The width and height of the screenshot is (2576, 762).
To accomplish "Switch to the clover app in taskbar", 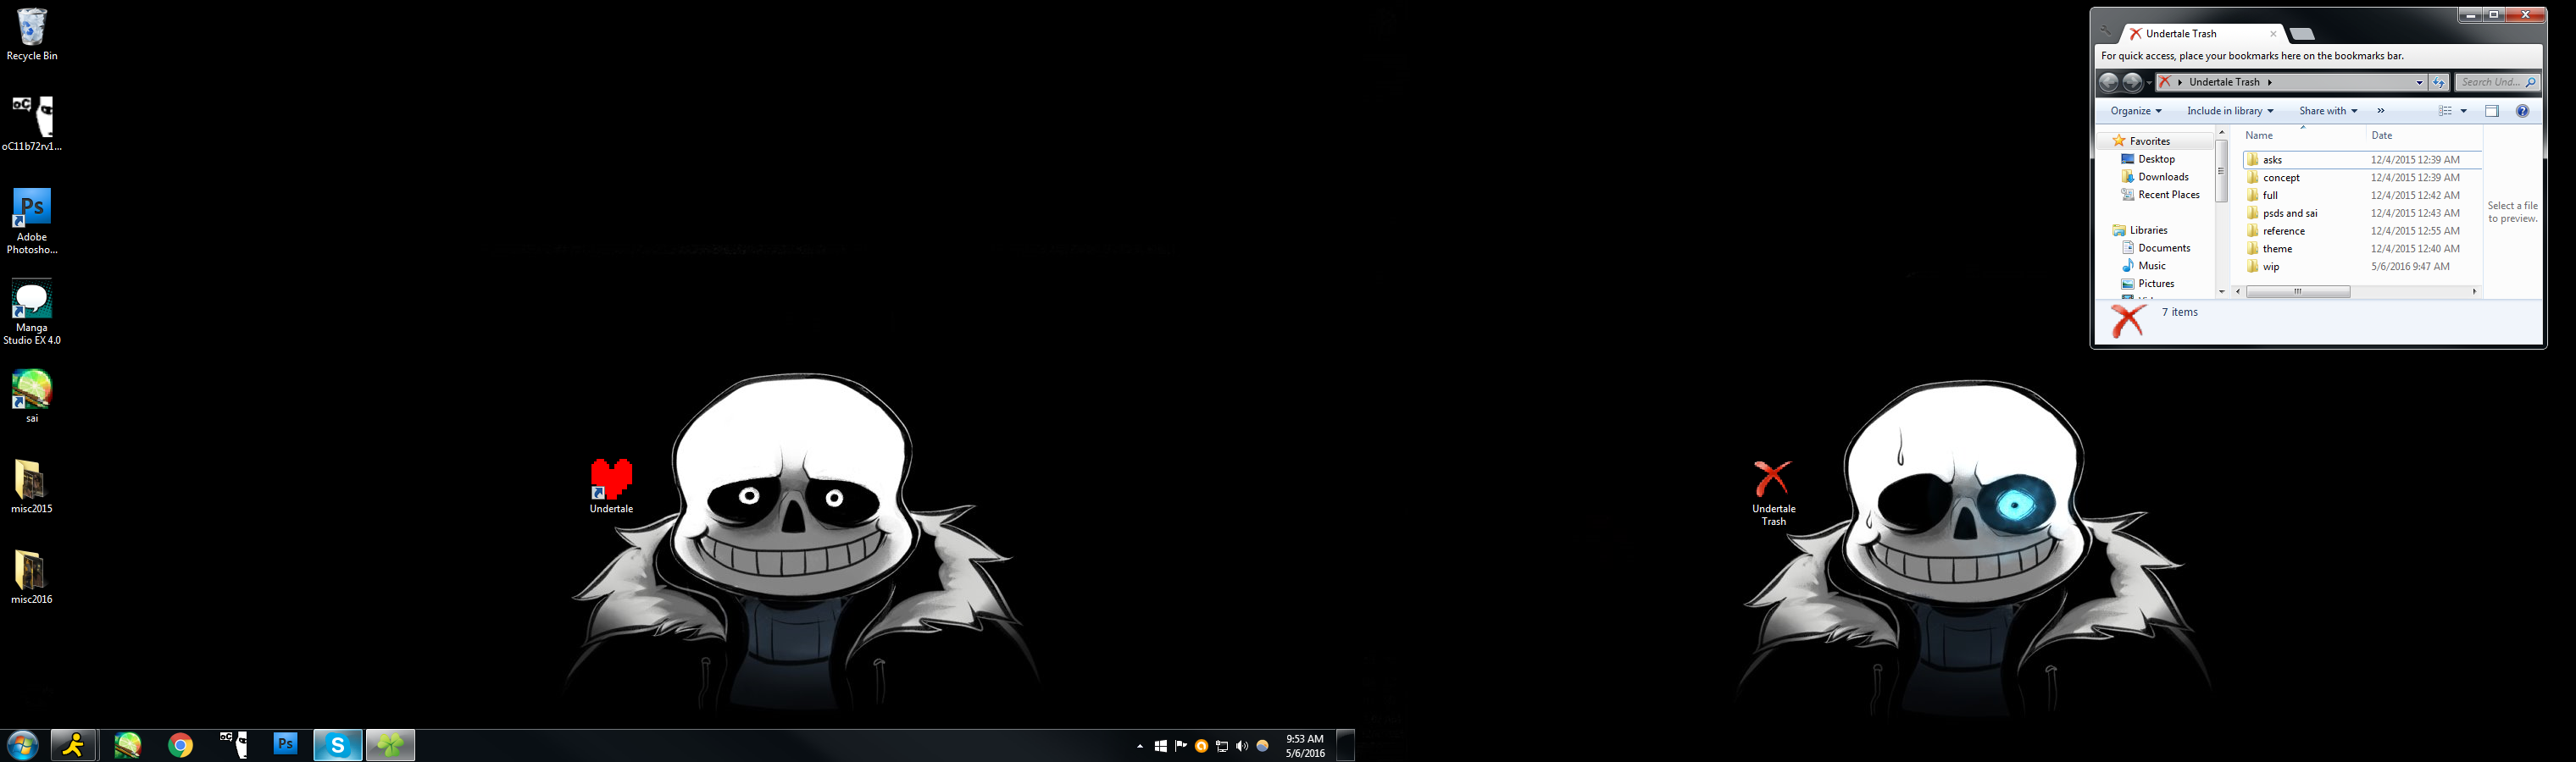I will pyautogui.click(x=390, y=745).
